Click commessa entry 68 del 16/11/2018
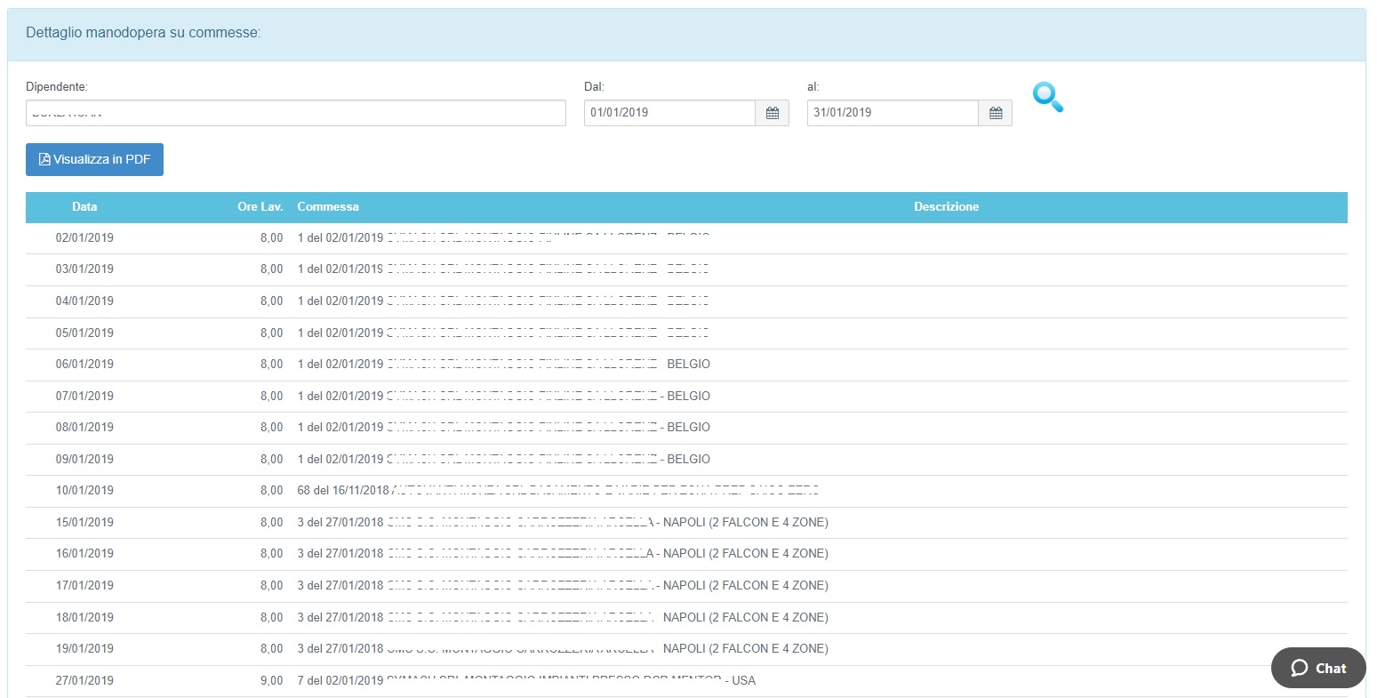Image resolution: width=1377 pixels, height=698 pixels. (x=343, y=491)
